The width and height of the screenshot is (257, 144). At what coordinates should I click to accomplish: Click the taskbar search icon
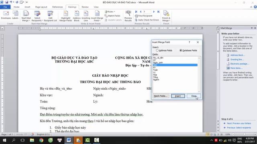click(14, 140)
